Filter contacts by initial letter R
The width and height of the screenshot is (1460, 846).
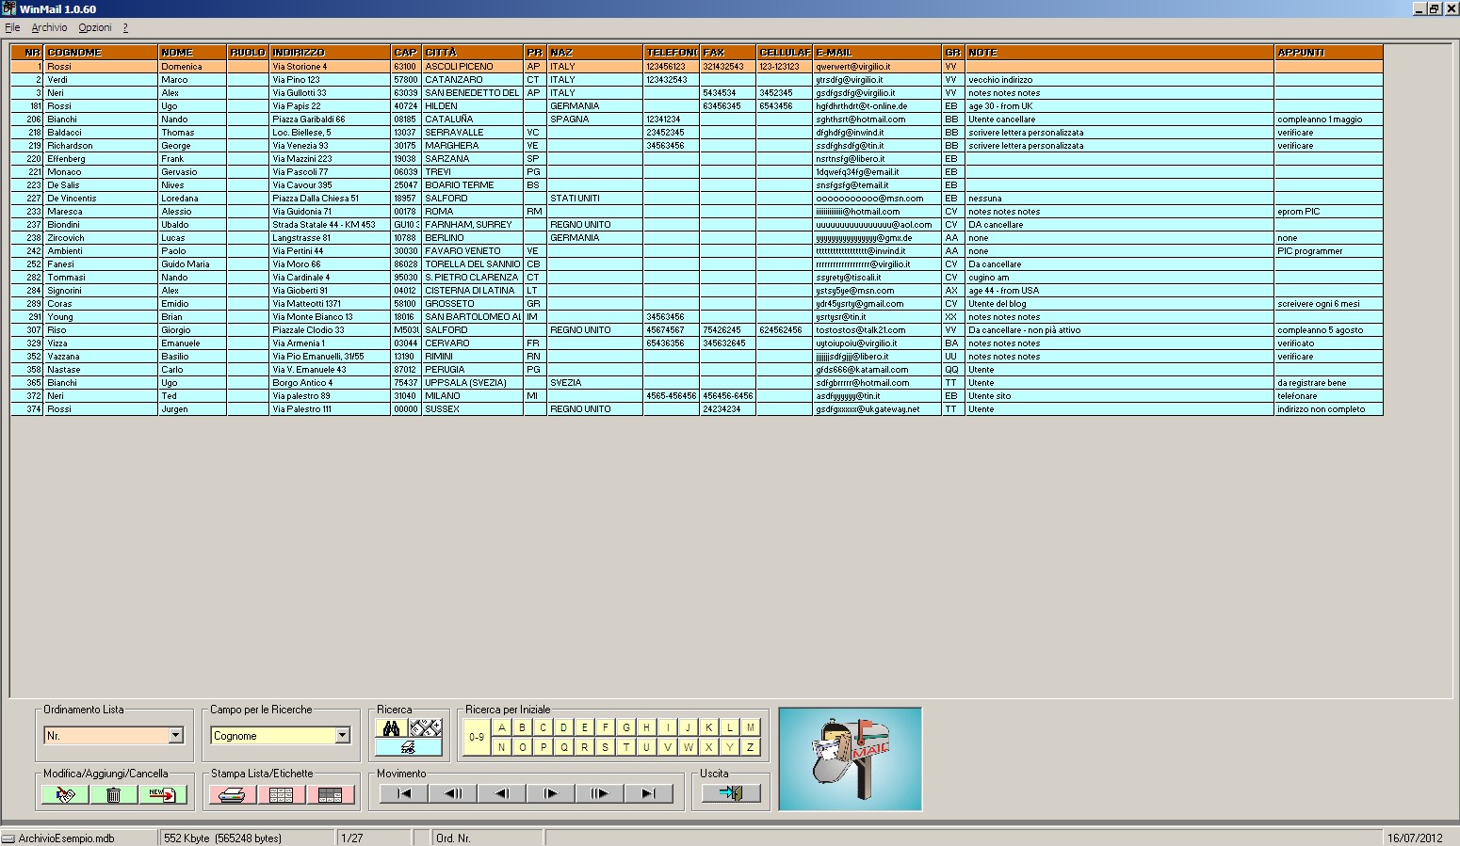[585, 747]
